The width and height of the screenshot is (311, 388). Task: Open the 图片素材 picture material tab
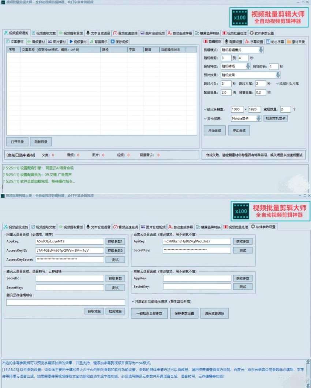pyautogui.click(x=57, y=42)
